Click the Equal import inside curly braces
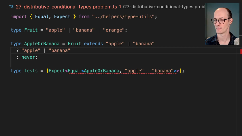Viewport: 242px width, 136px height. pyautogui.click(x=42, y=17)
